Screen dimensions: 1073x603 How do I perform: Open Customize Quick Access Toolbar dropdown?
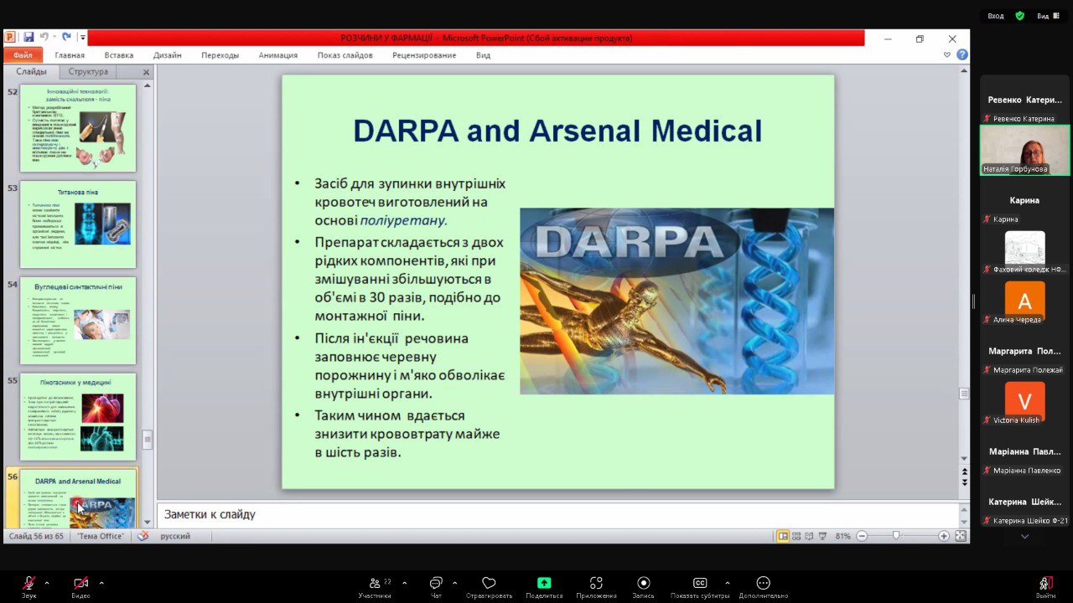(x=83, y=38)
